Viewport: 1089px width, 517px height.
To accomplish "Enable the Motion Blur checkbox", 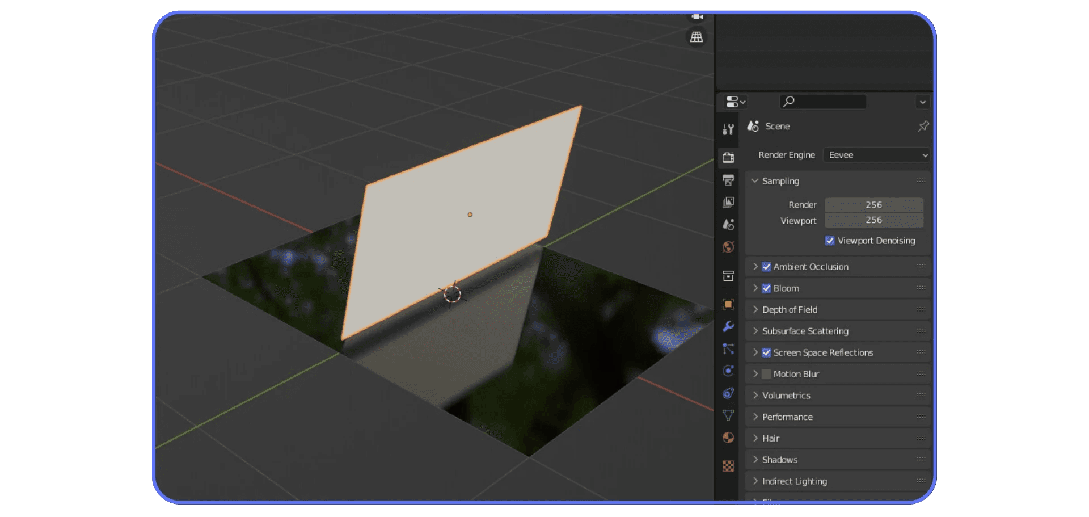I will pos(766,374).
